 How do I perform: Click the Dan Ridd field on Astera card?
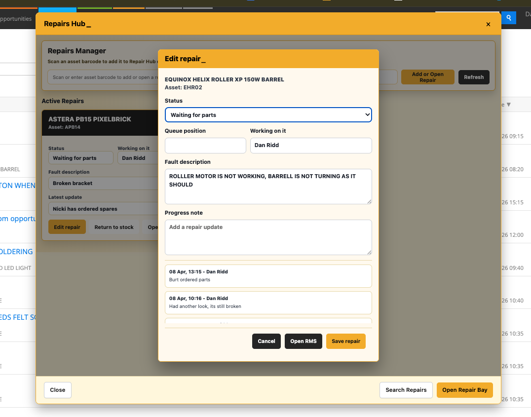coord(138,158)
